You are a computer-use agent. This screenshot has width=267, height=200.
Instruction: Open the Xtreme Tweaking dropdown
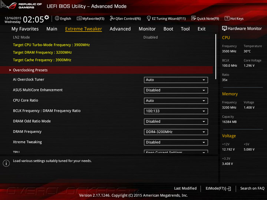176,142
